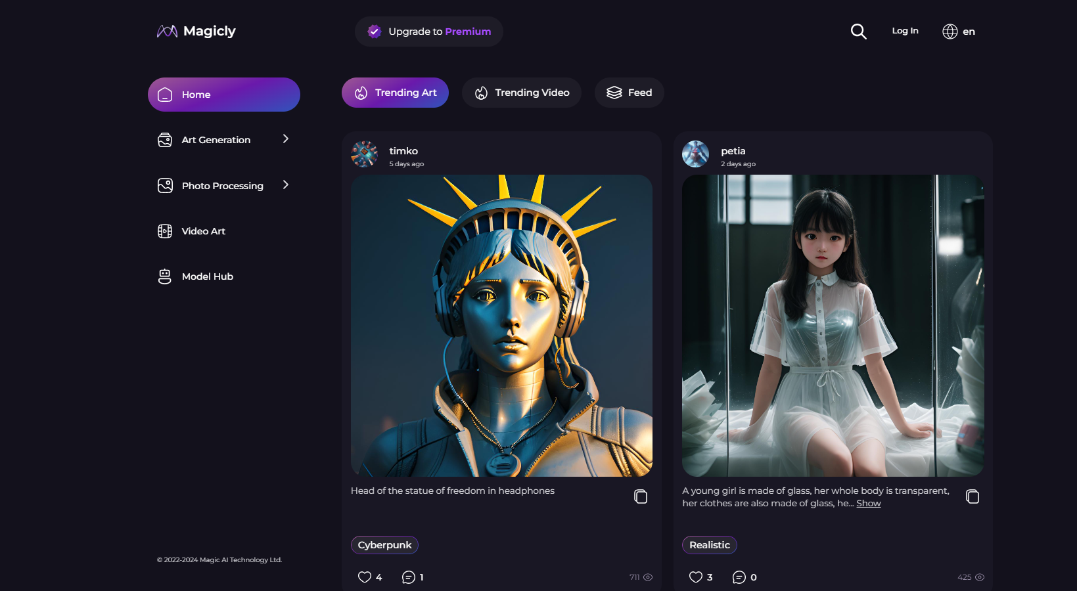The width and height of the screenshot is (1077, 591).
Task: Open timko's username link
Action: [x=403, y=151]
